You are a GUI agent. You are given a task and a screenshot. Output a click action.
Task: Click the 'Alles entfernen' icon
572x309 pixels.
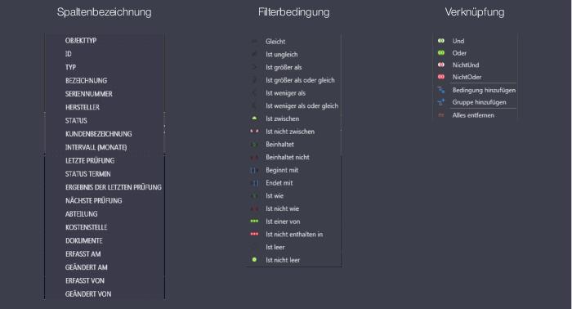click(441, 115)
